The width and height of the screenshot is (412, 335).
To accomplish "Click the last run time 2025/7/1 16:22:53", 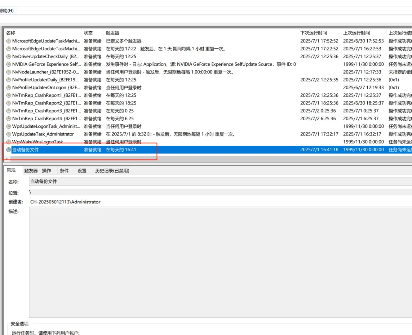I will pyautogui.click(x=362, y=49).
